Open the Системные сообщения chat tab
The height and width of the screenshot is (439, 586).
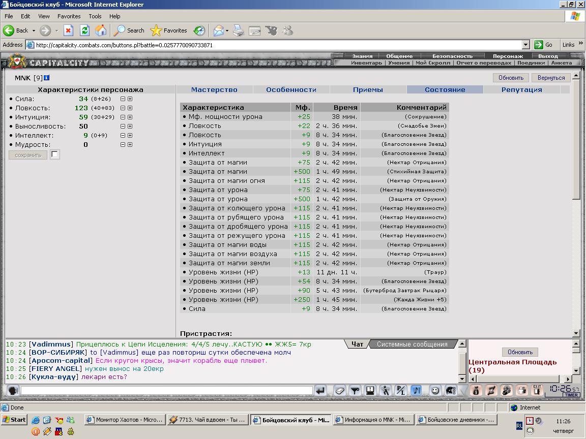pos(412,344)
